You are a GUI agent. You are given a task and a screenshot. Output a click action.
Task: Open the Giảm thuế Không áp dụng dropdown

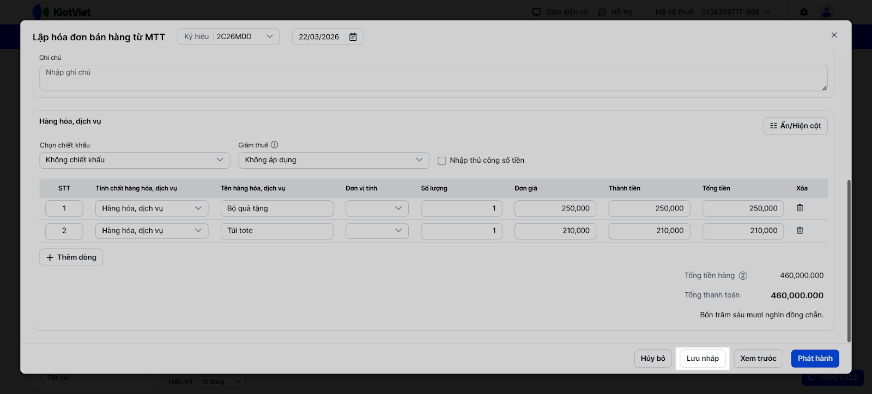click(x=334, y=160)
